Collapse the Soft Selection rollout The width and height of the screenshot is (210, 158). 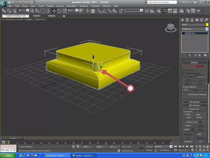(194, 102)
